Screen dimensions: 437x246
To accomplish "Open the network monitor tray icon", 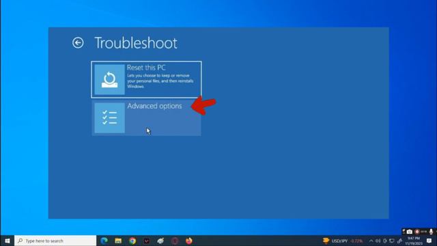I will pos(392,241).
